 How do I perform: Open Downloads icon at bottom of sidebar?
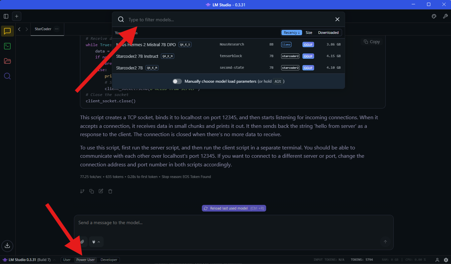pos(7,246)
